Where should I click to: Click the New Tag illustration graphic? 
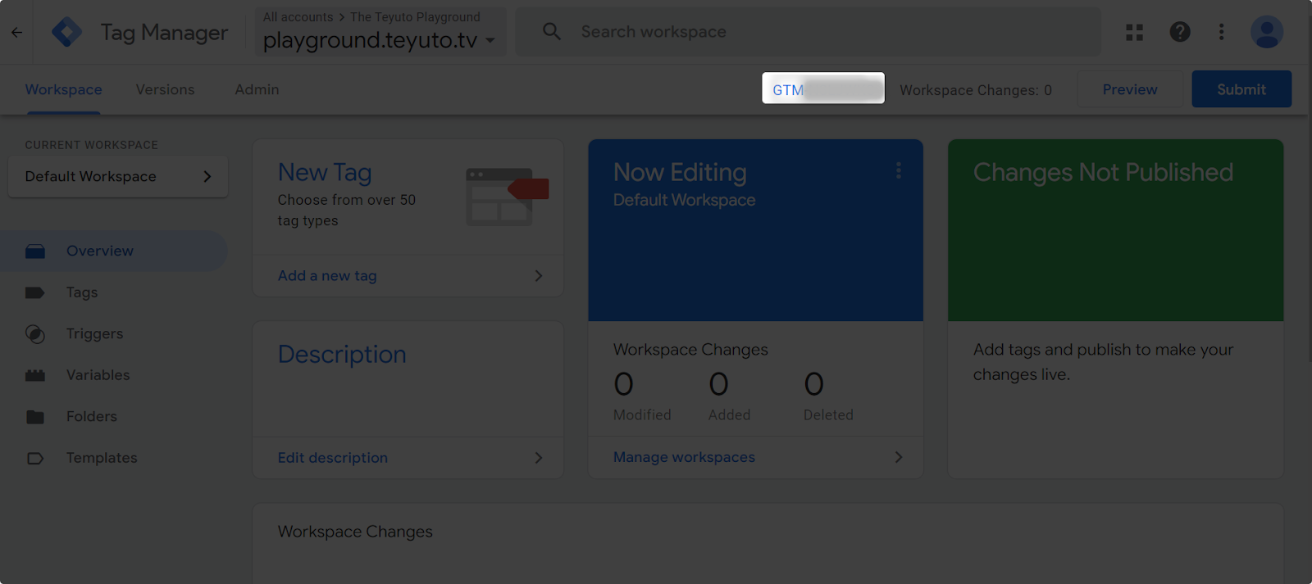[x=507, y=197]
